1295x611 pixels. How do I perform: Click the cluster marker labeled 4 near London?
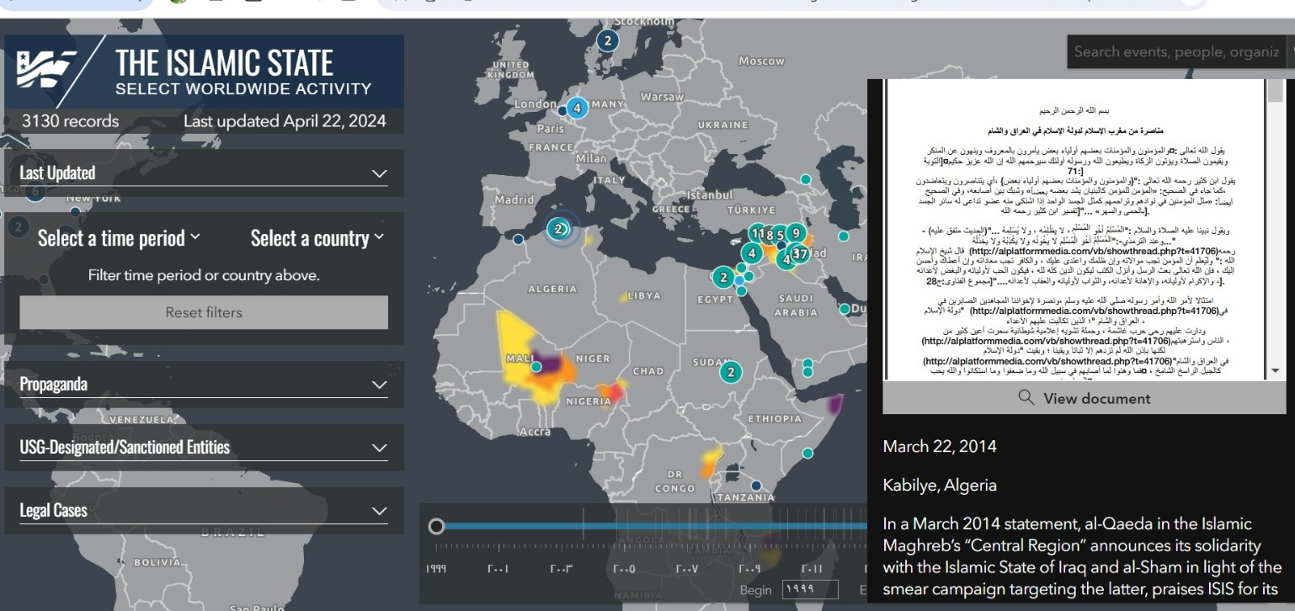577,108
